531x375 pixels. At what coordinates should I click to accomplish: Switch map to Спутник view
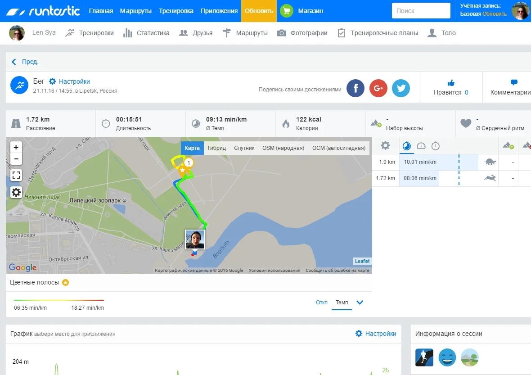pos(244,148)
